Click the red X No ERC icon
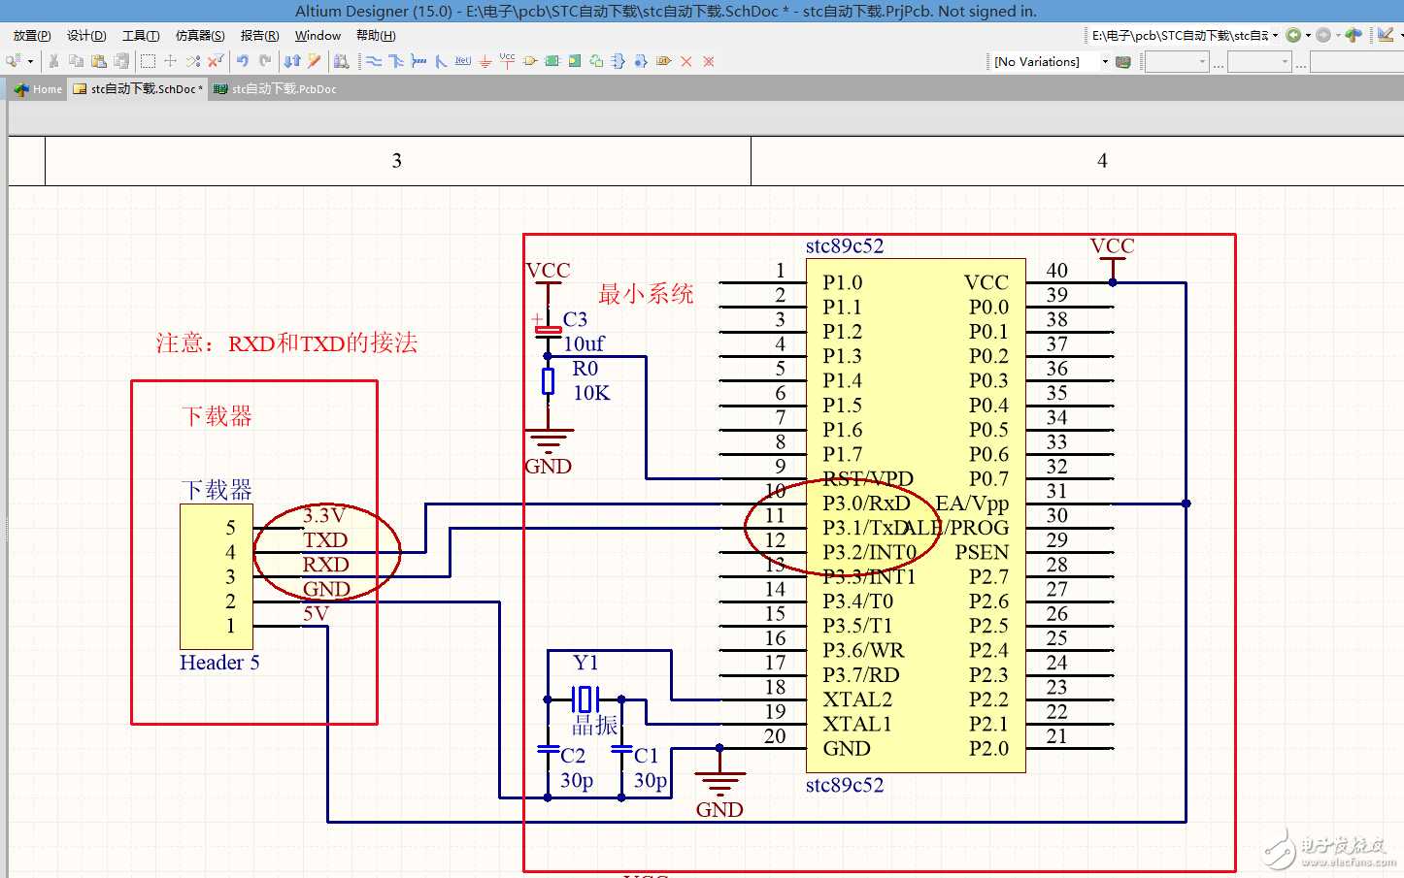The height and width of the screenshot is (878, 1404). 686,61
